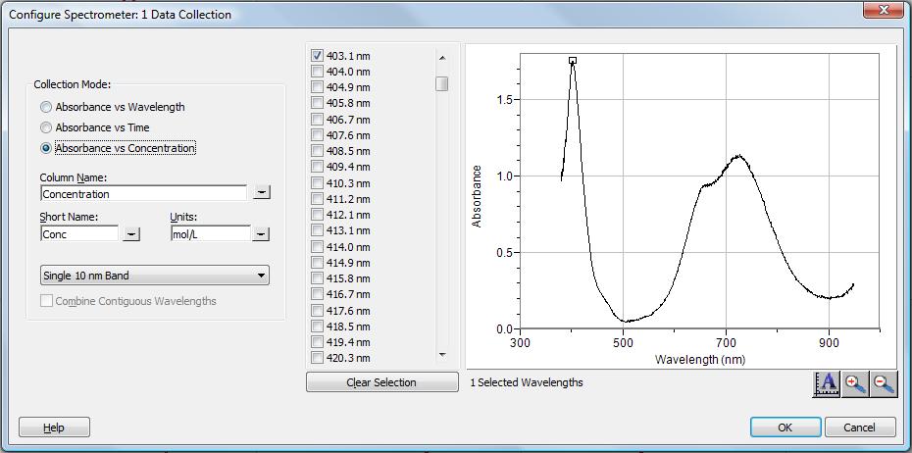Click the Short Name Conc field
The height and width of the screenshot is (453, 912).
coord(79,234)
